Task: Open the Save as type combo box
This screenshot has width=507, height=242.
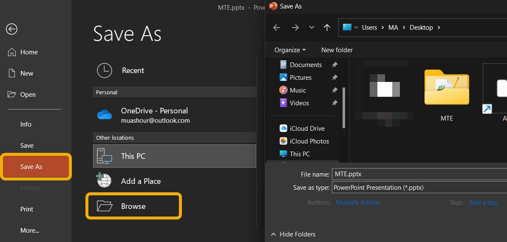Action: pos(419,188)
